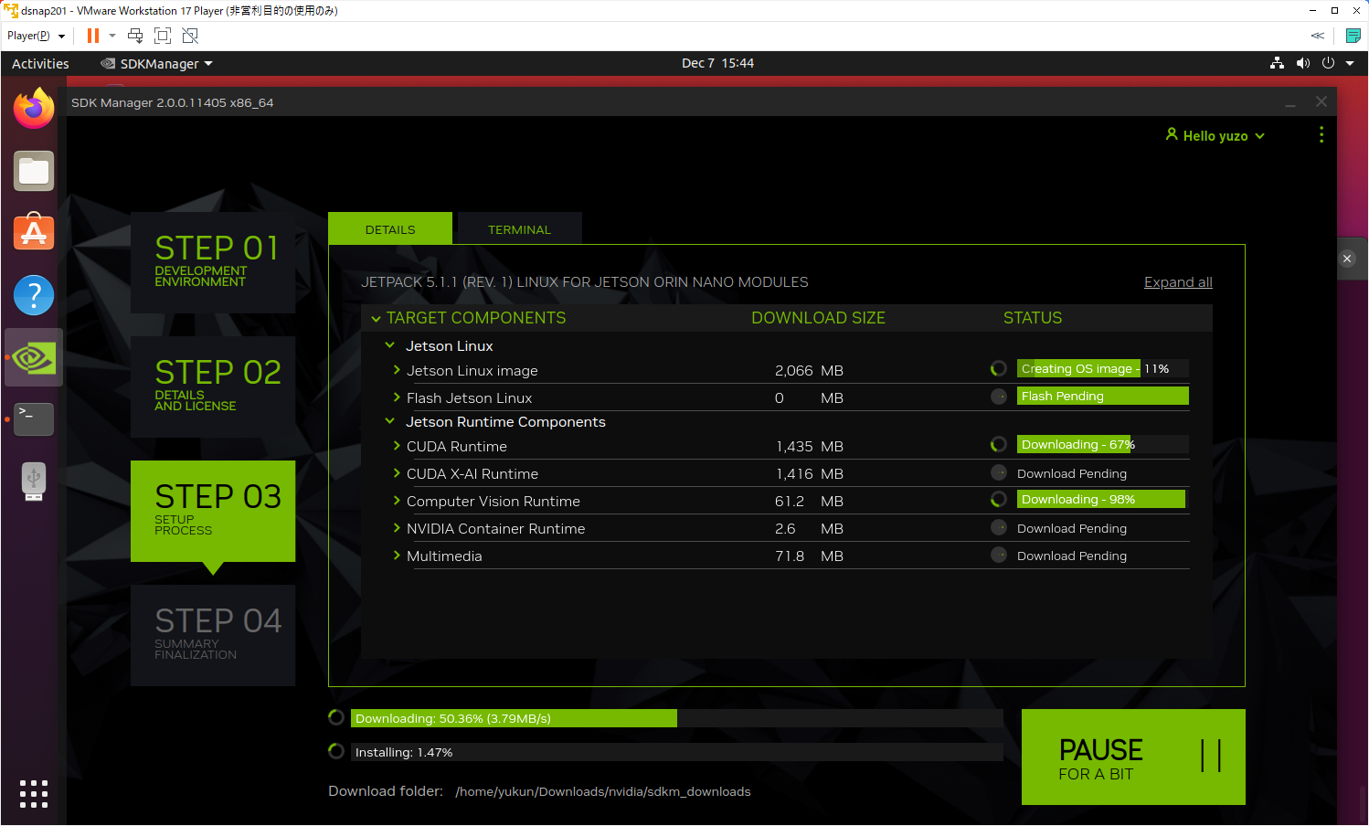The image size is (1369, 826).
Task: Open the Terminal from the dock
Action: 34,419
